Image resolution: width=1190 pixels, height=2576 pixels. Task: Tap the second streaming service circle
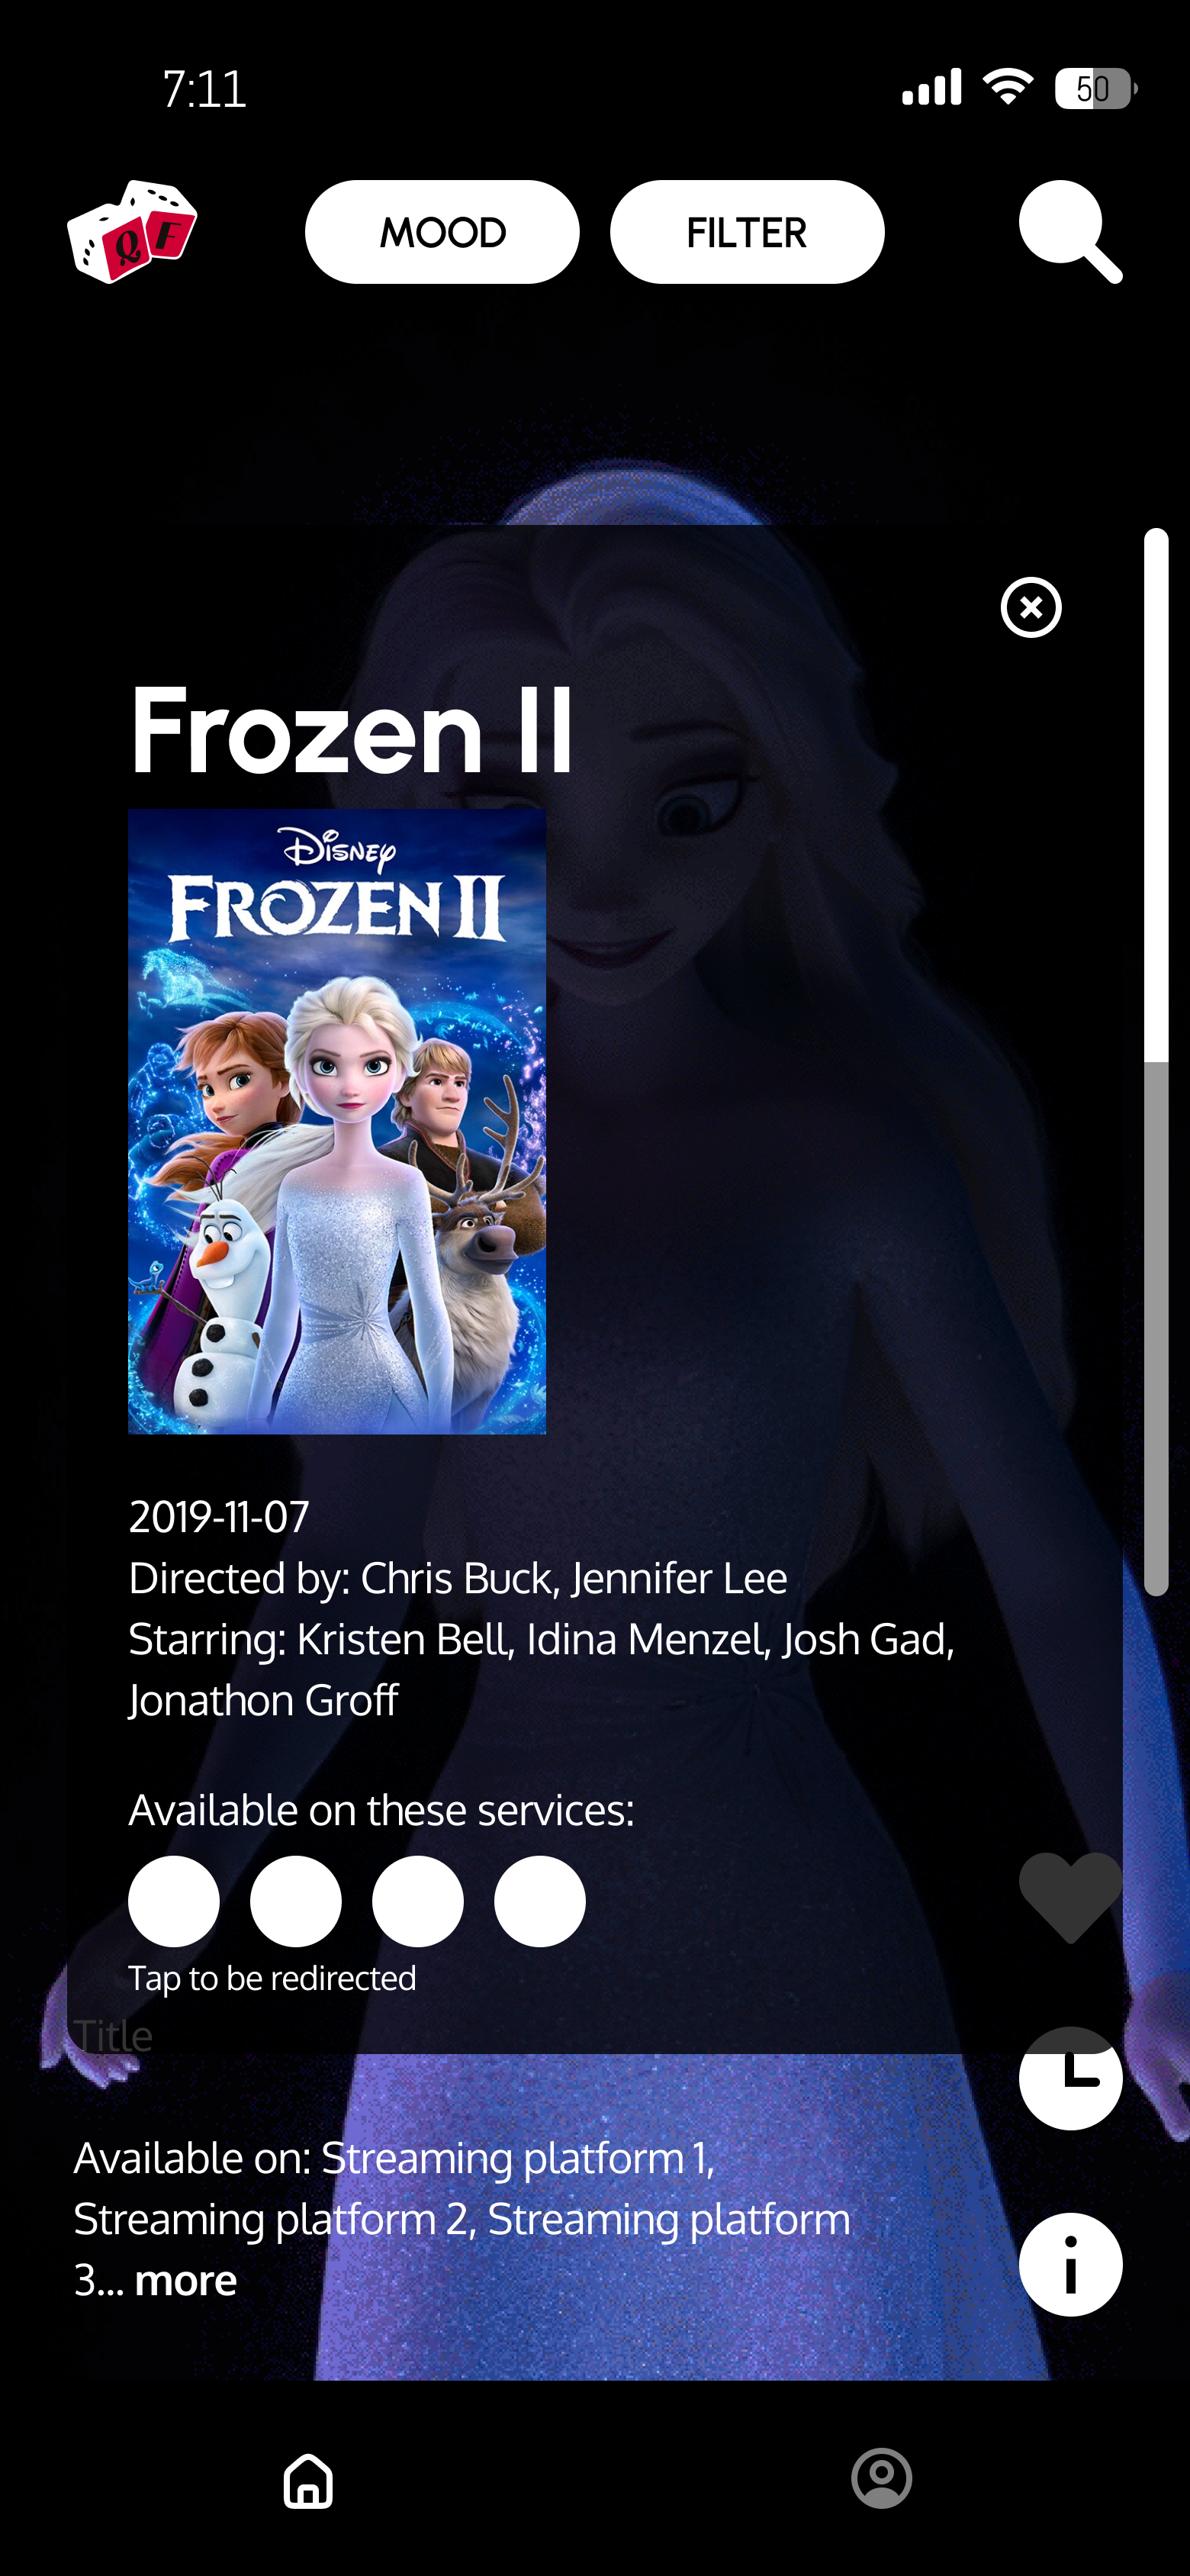pos(296,1901)
